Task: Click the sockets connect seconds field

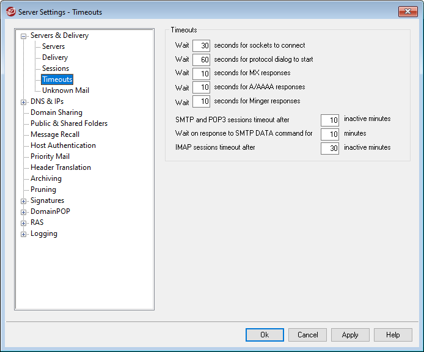Action: coord(201,46)
